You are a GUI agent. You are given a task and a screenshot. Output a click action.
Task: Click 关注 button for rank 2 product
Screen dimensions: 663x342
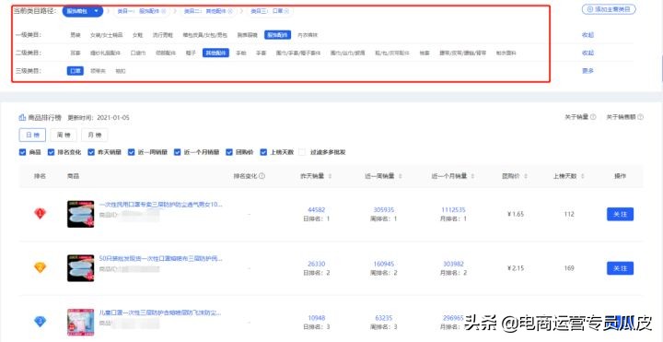point(620,268)
